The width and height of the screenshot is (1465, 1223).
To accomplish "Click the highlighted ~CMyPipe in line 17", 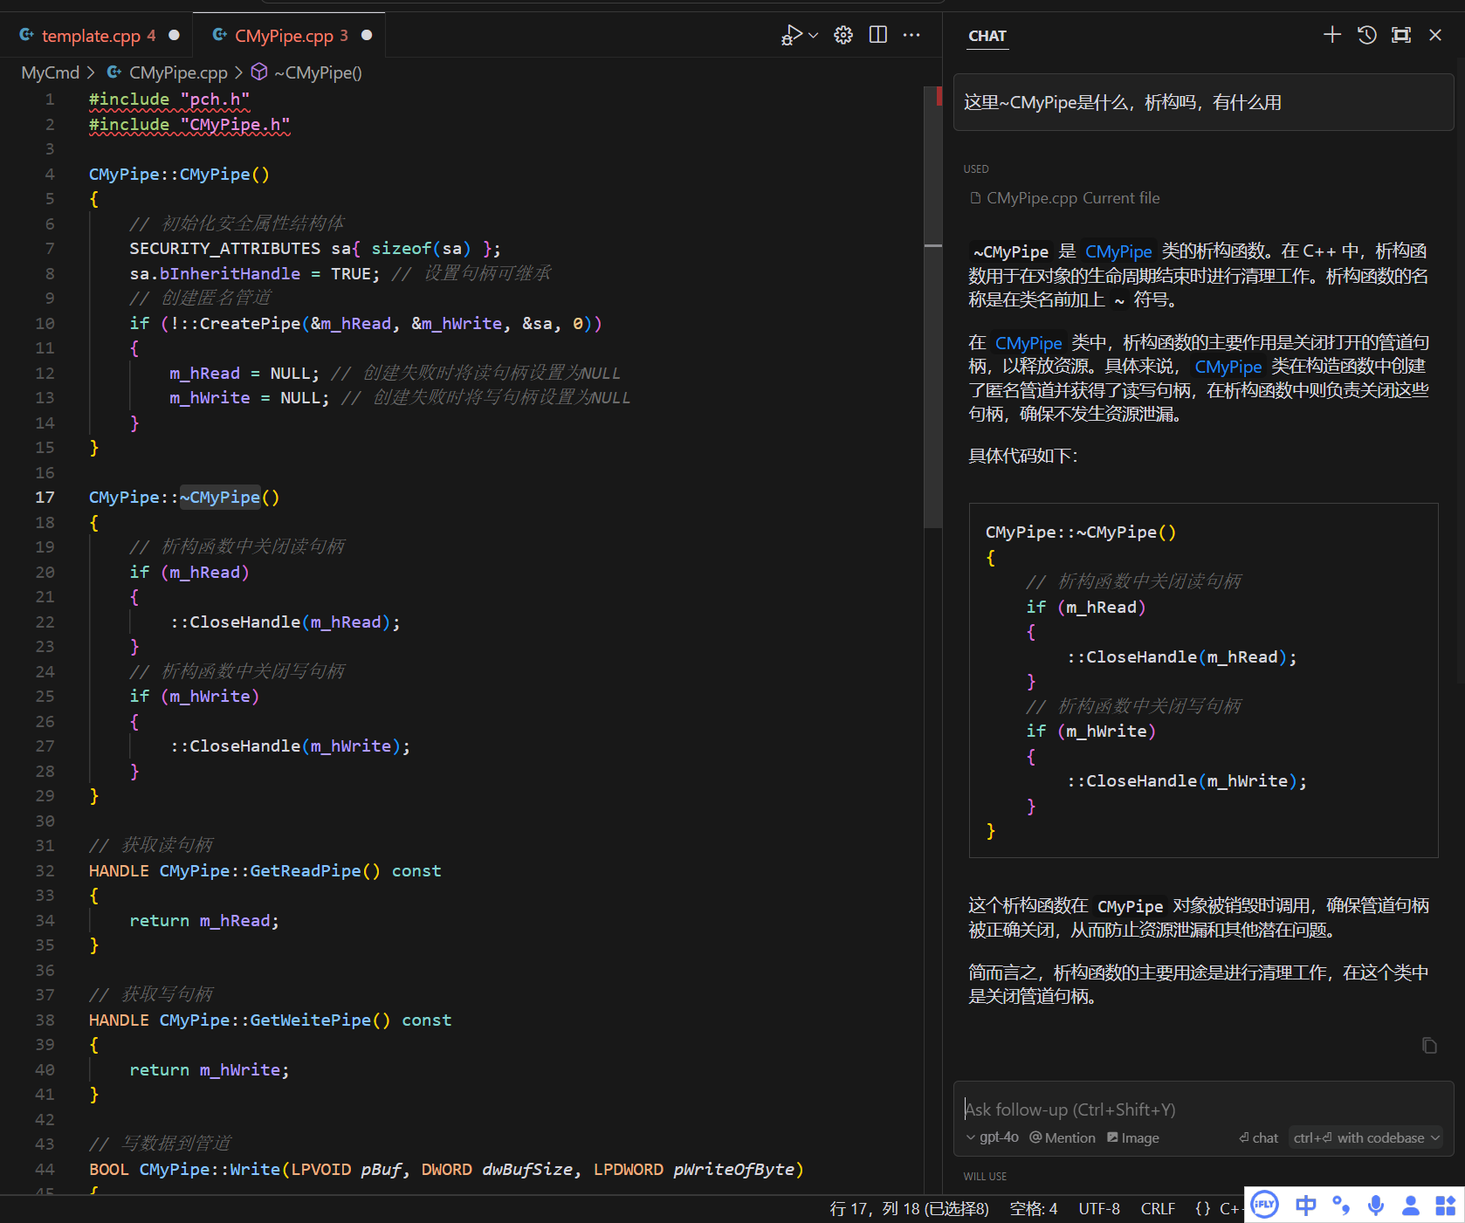I will point(220,497).
